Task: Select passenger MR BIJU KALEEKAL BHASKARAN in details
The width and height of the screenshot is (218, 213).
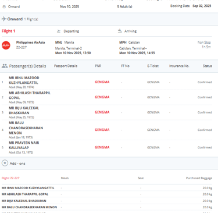Action: pyautogui.click(x=24, y=111)
